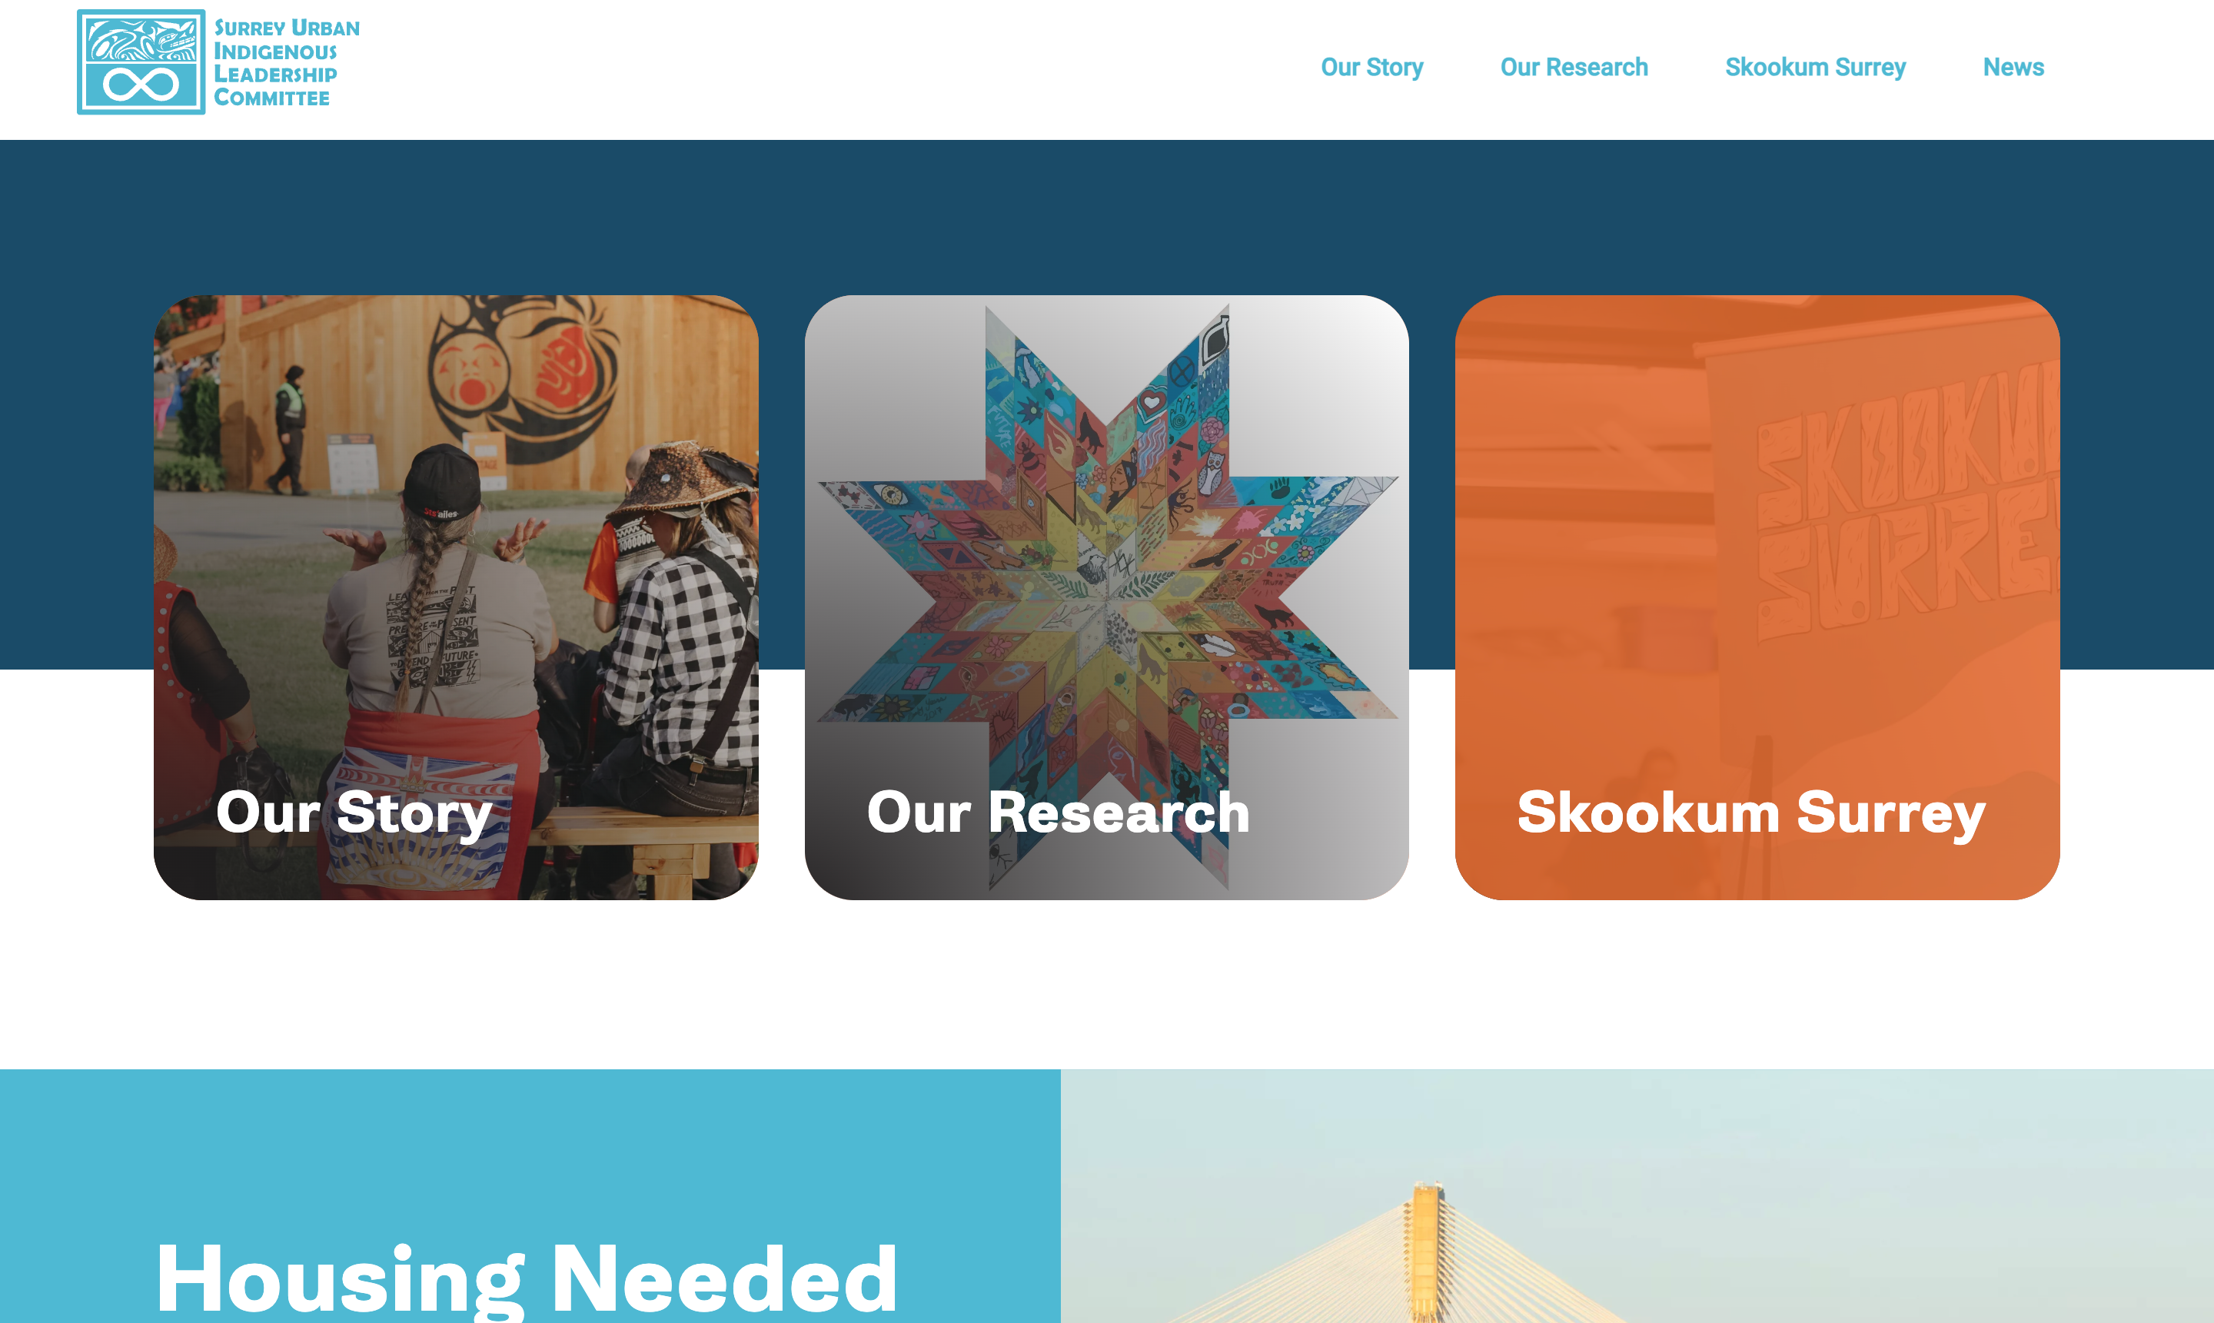Open the News page link
Viewport: 2214px width, 1323px height.
click(2013, 67)
